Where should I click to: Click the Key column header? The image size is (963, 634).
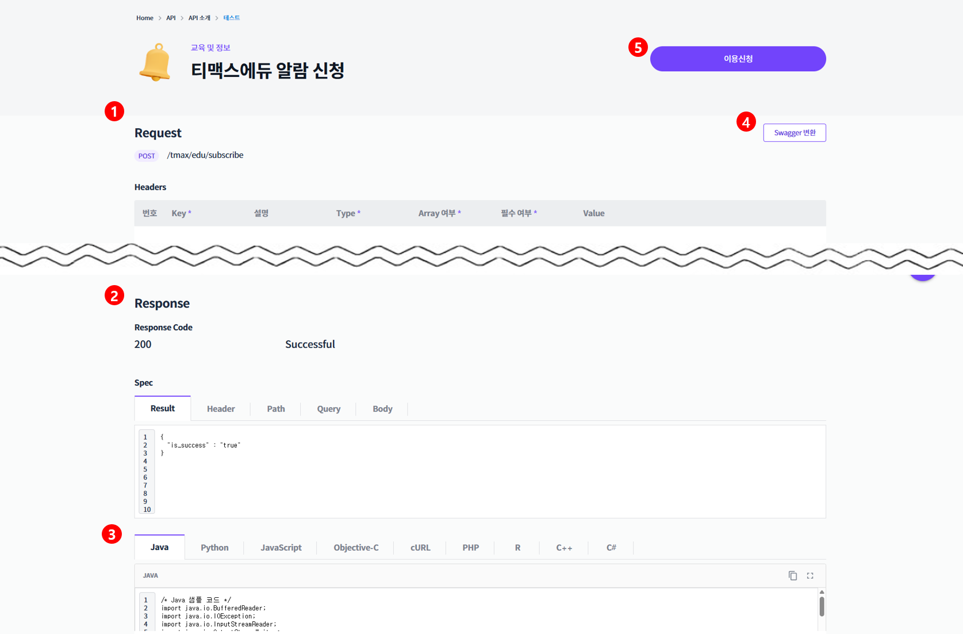pos(181,213)
